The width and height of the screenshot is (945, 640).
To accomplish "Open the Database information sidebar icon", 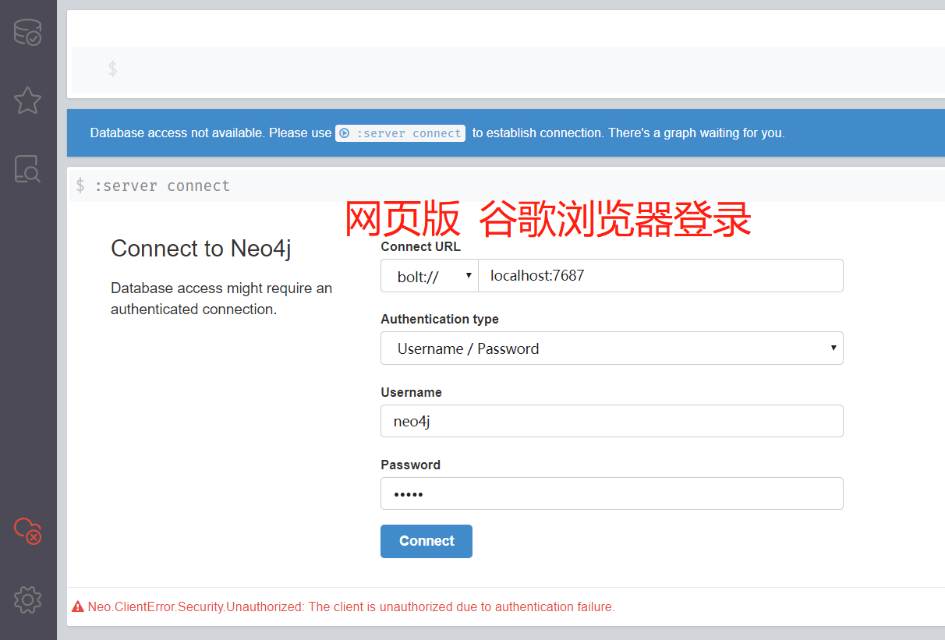I will [x=28, y=32].
